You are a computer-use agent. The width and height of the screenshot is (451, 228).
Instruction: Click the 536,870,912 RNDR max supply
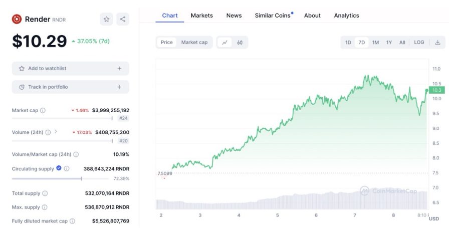(107, 207)
